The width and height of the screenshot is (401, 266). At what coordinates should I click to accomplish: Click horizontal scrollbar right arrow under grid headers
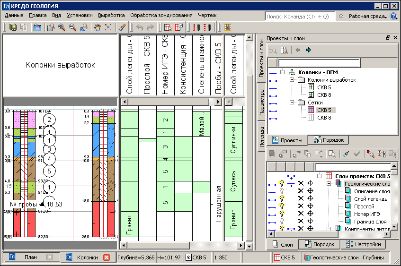point(218,102)
